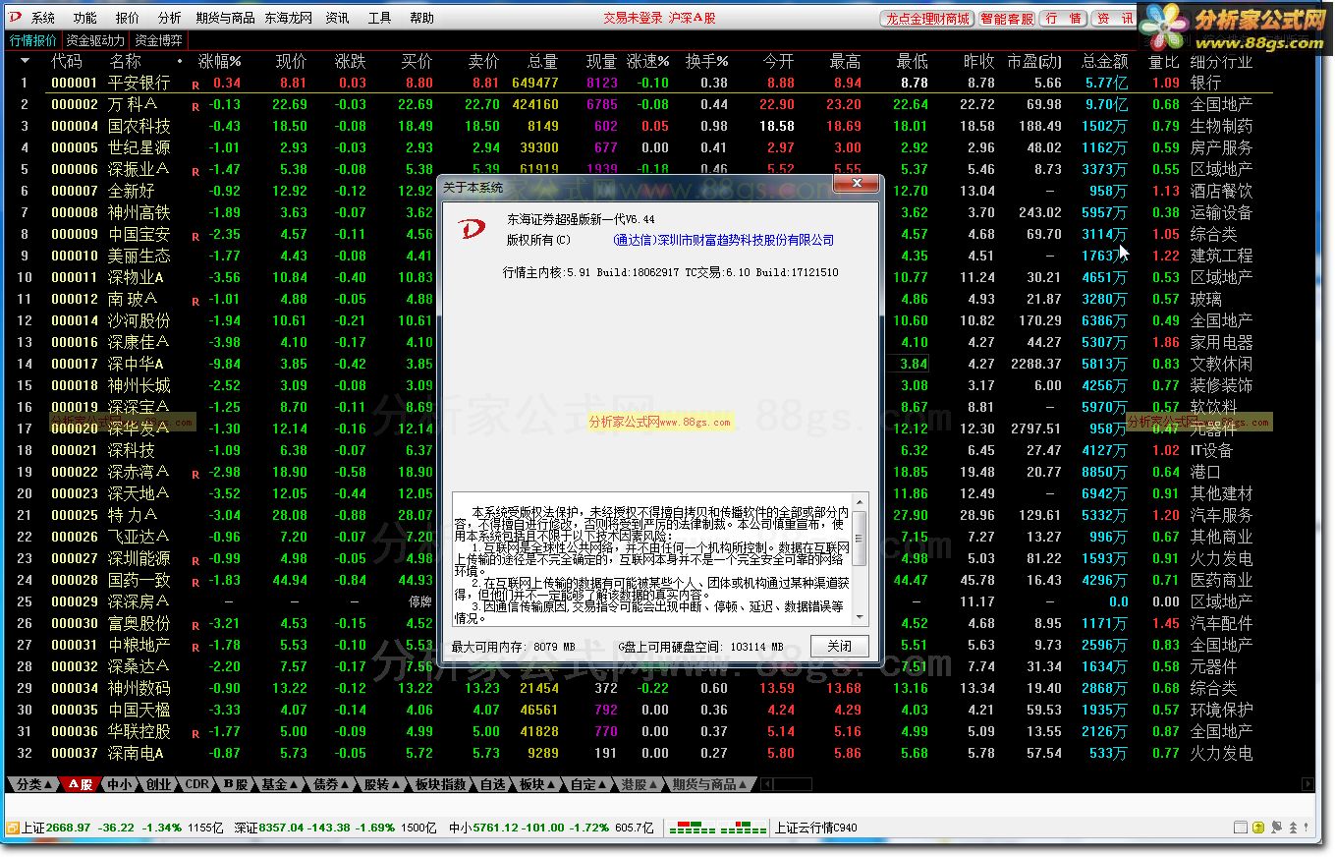Sort by the 细分行业 column header
The width and height of the screenshot is (1335, 857).
click(1221, 61)
